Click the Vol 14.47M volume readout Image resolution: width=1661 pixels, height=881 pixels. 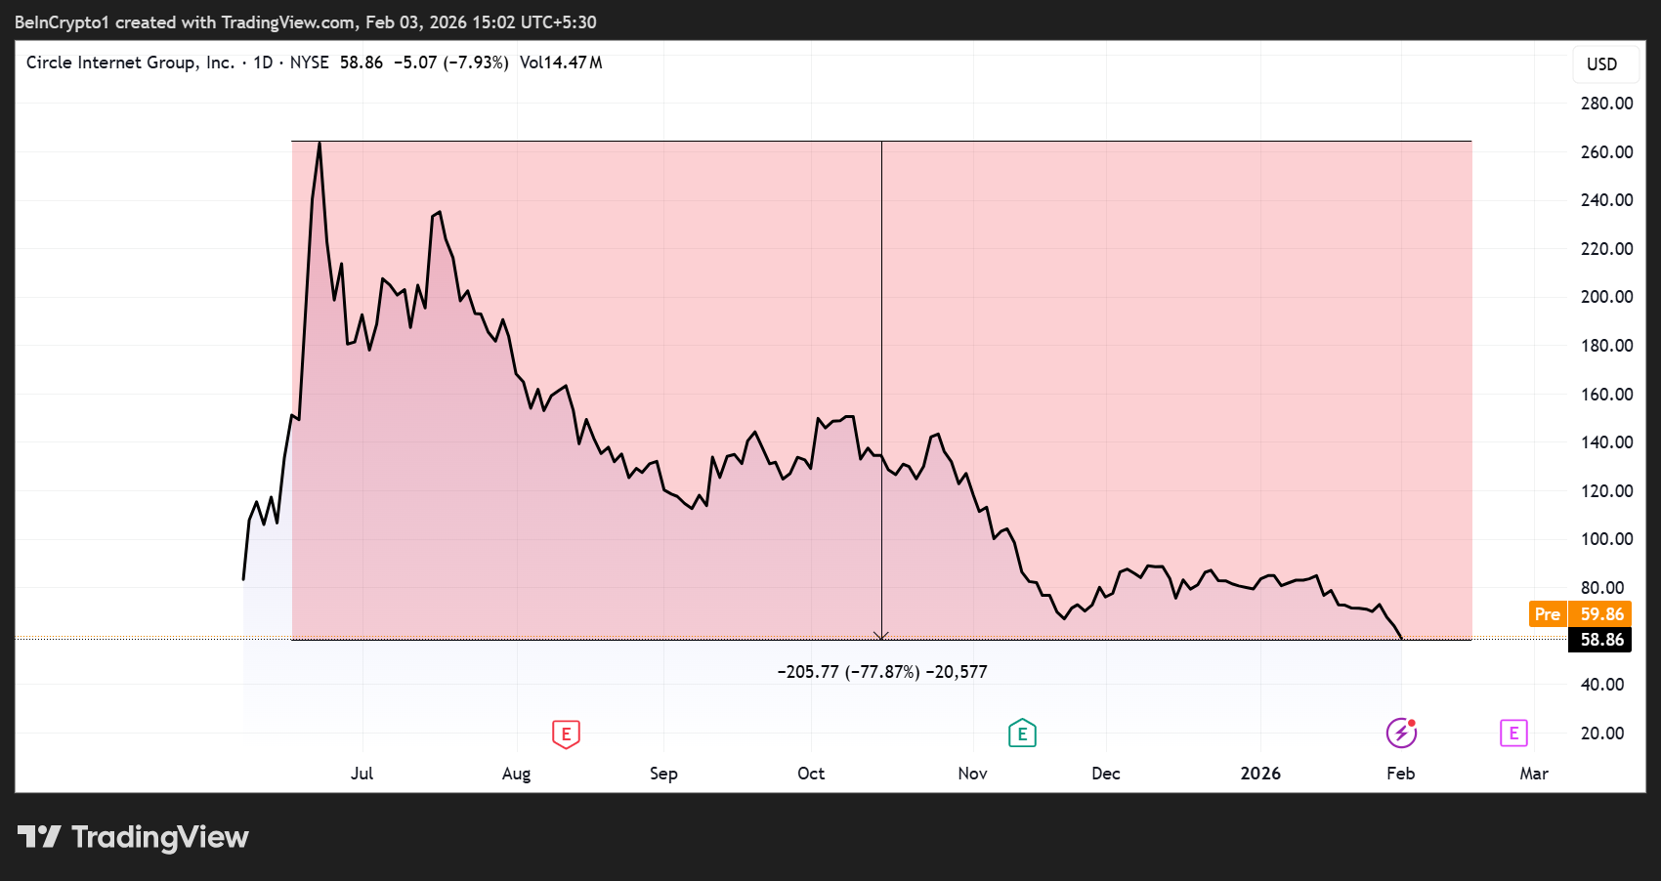561,63
